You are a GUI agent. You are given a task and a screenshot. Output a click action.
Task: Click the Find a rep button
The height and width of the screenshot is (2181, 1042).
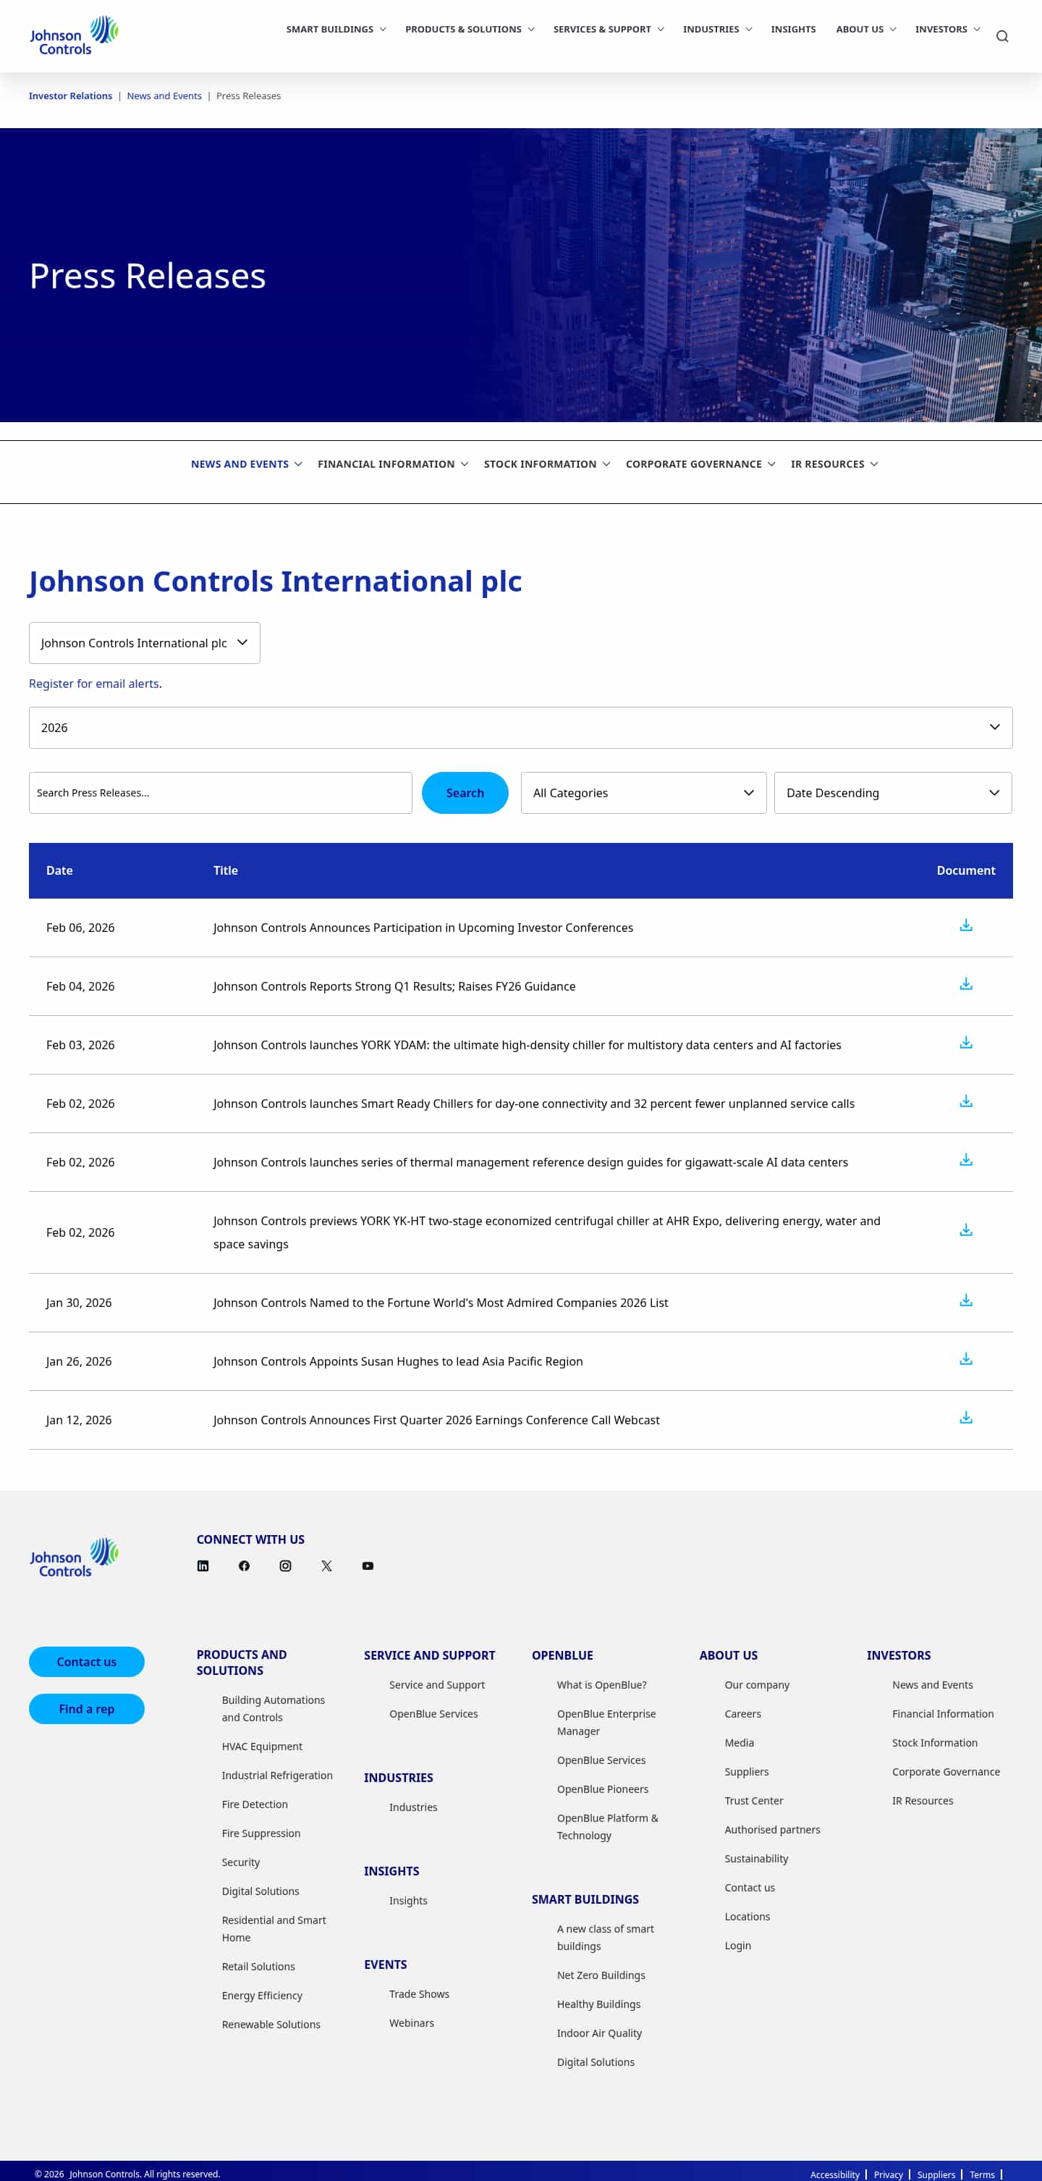click(86, 1709)
